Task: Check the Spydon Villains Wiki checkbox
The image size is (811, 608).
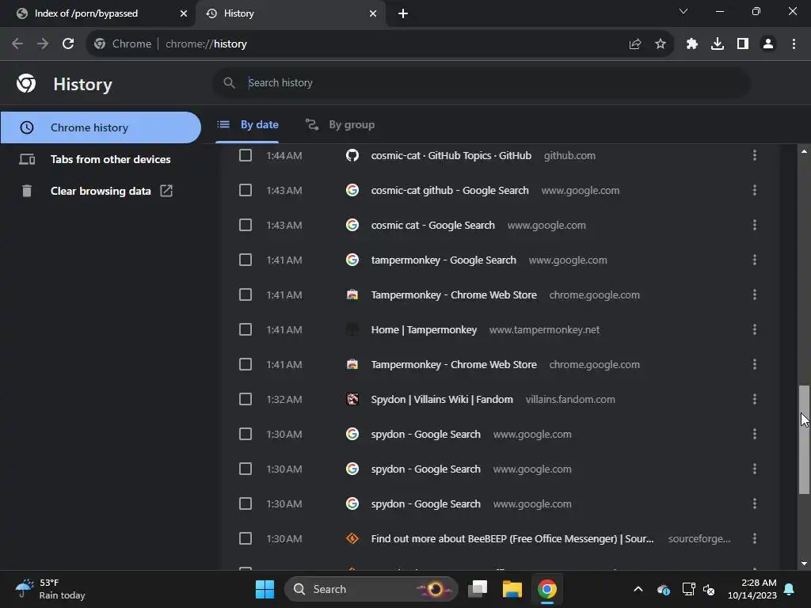Action: [246, 399]
